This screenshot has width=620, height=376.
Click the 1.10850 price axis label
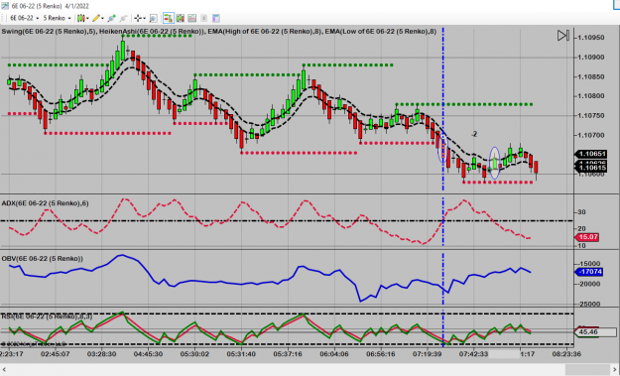pos(591,76)
